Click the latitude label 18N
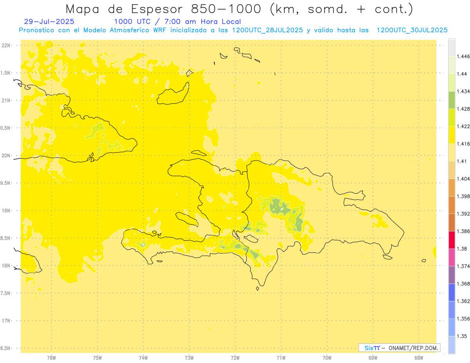This screenshot has width=470, height=363. [6, 265]
